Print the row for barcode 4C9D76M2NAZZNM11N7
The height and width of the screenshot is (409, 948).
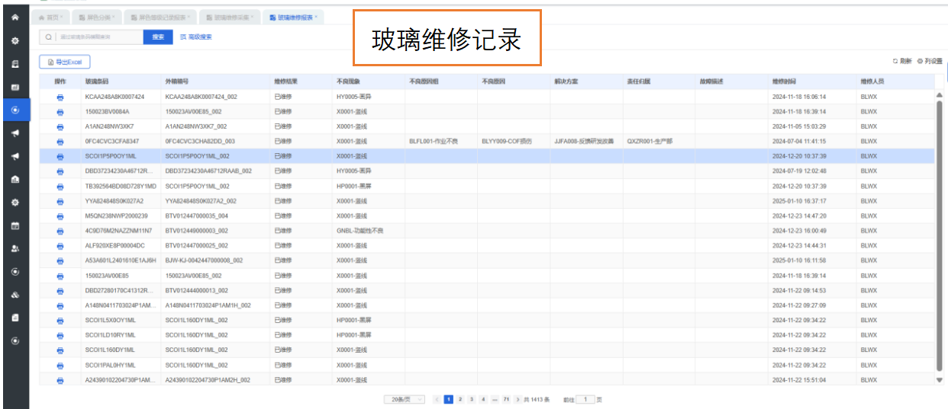coord(60,231)
